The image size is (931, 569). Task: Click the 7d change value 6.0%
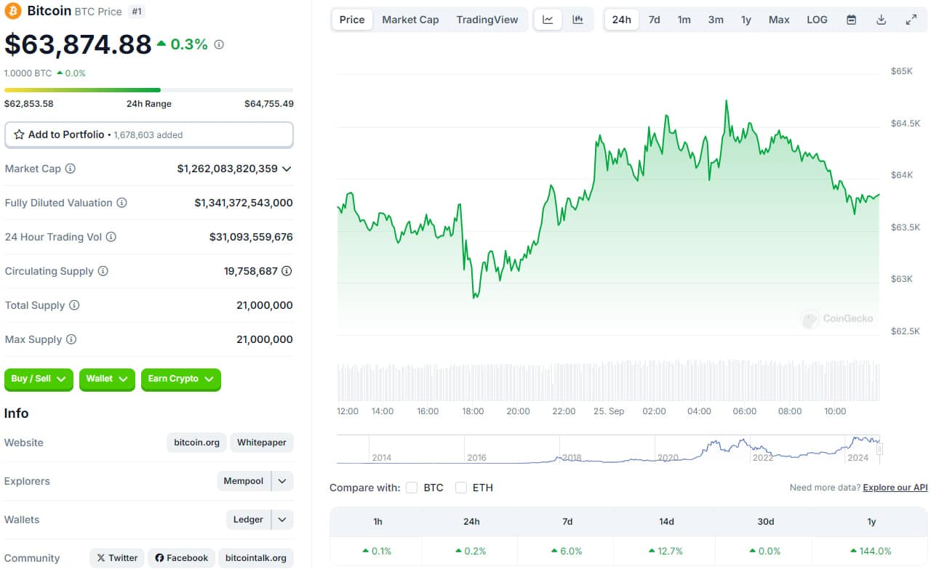(567, 552)
